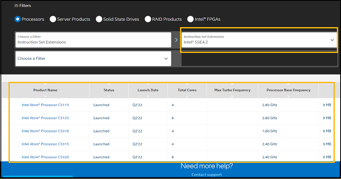Click 2.80 GHz in the C5115 row
The height and width of the screenshot is (179, 341).
tap(269, 105)
